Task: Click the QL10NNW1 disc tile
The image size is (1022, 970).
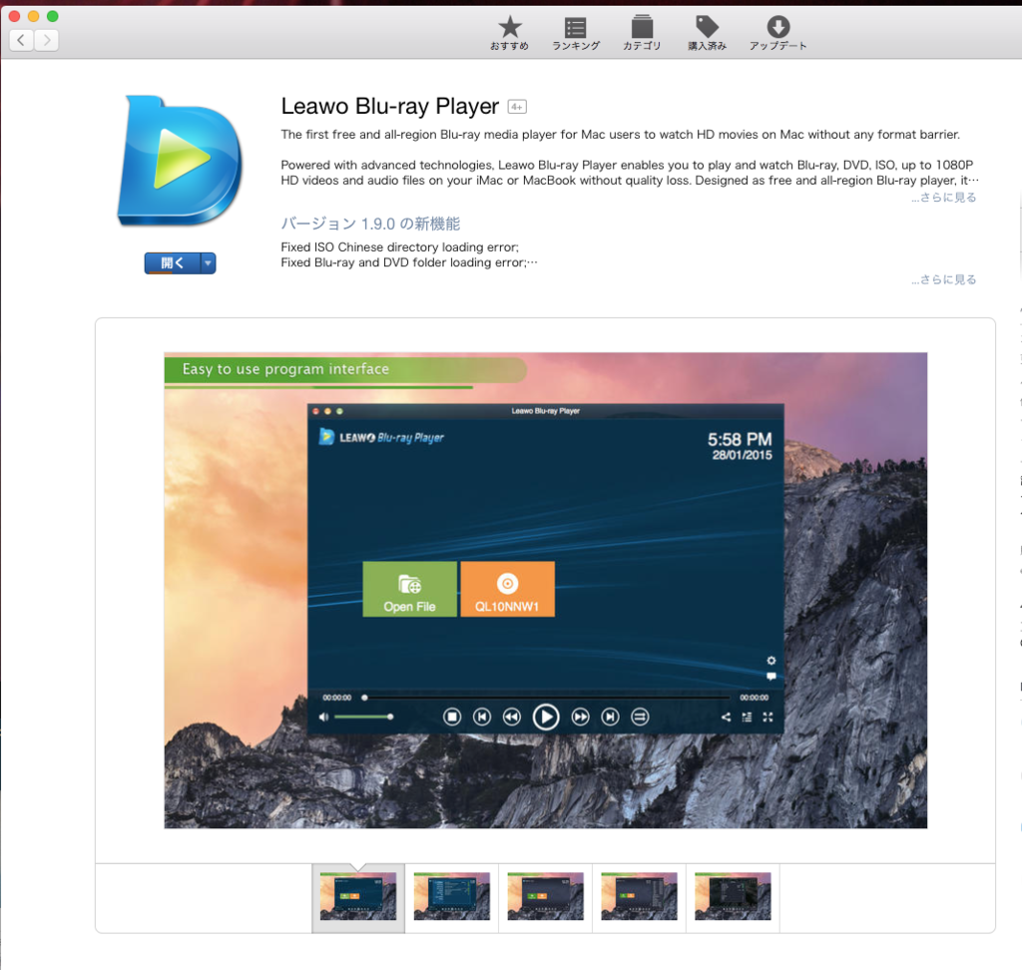Action: [507, 589]
